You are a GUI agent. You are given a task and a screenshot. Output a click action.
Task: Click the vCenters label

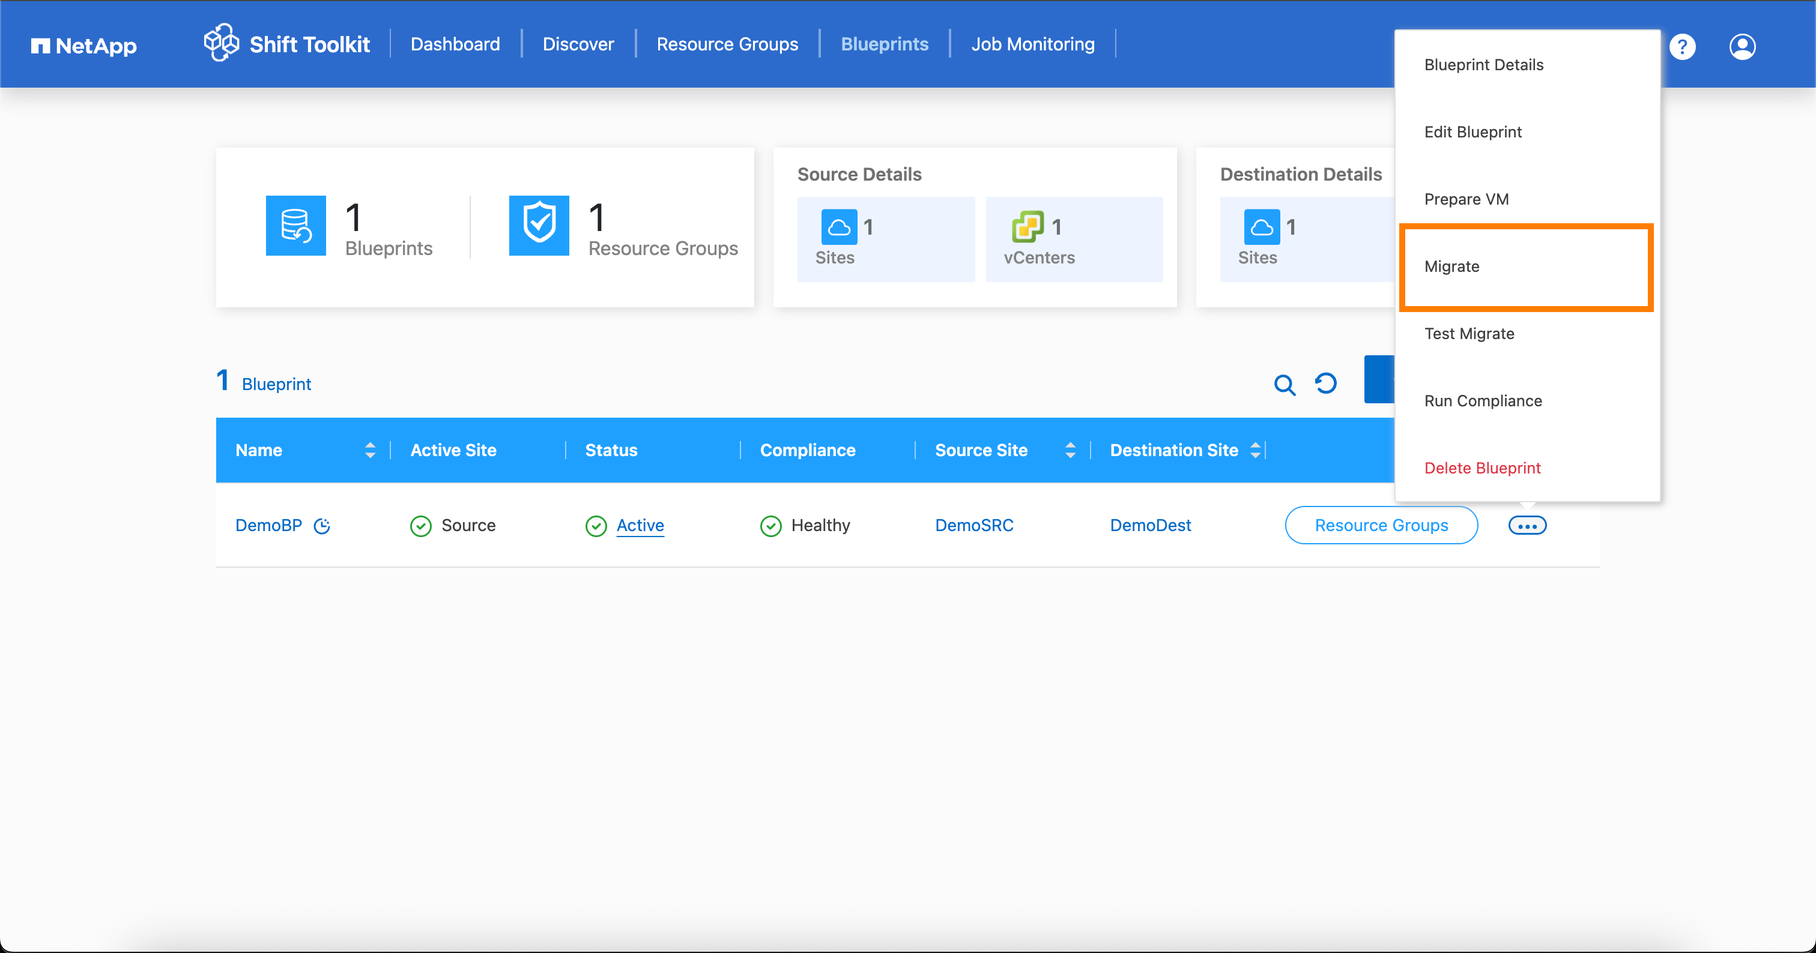pyautogui.click(x=1039, y=258)
